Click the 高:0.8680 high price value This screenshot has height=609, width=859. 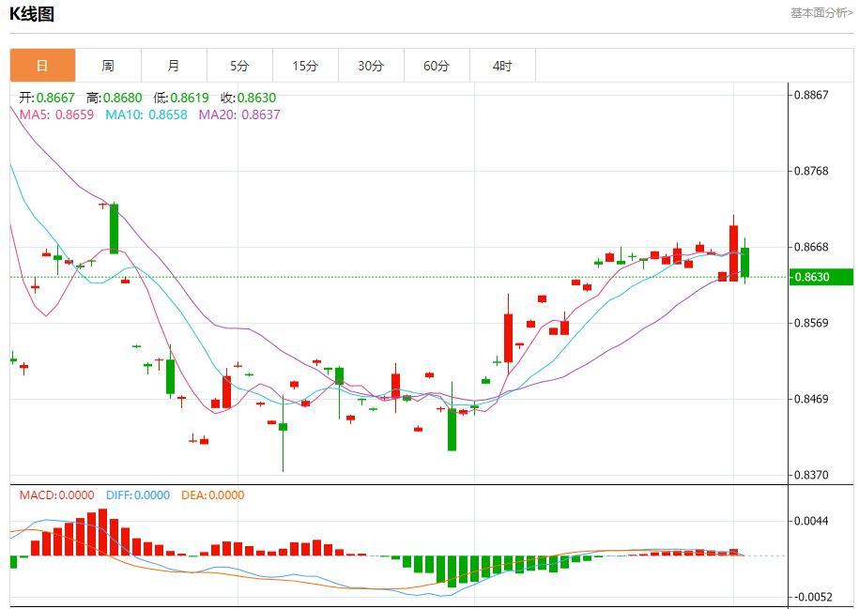tap(114, 98)
